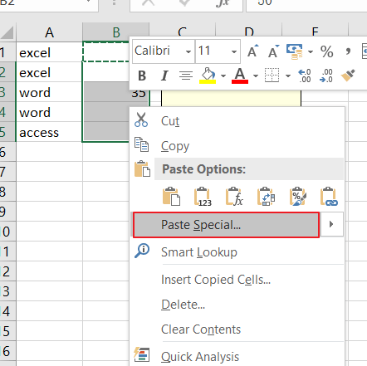This screenshot has height=366, width=367.
Task: Toggle Bold in the mini toolbar
Action: [142, 76]
